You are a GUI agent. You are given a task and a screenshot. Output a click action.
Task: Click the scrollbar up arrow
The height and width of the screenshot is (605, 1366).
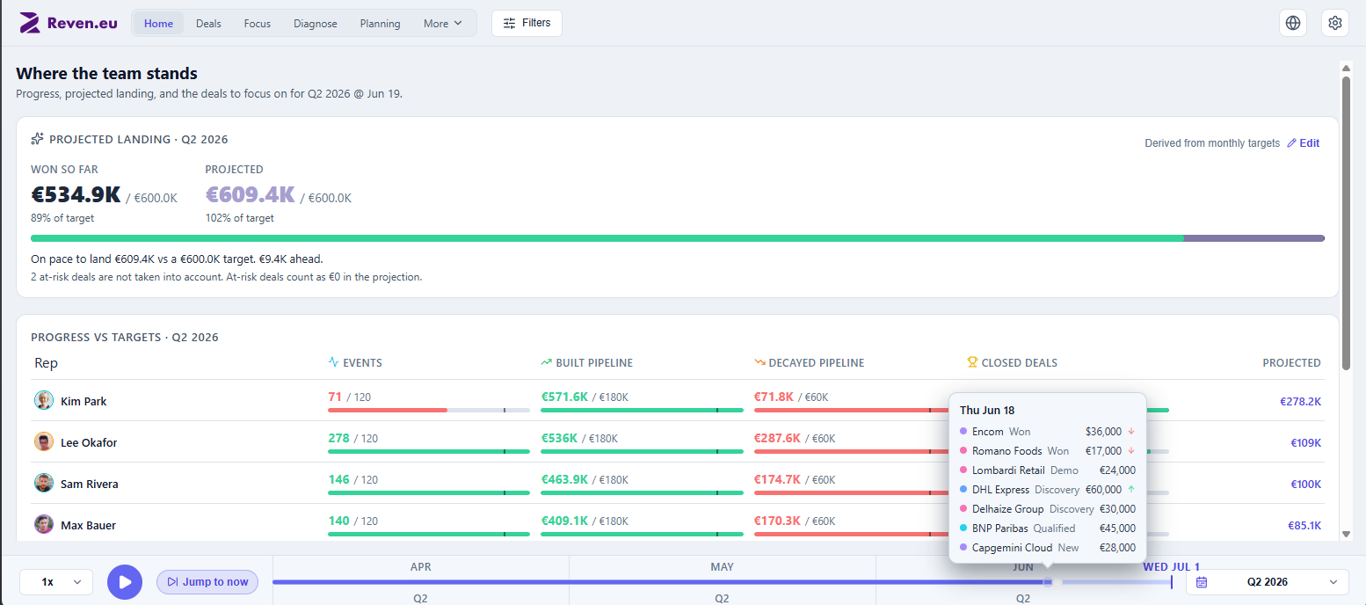click(1346, 68)
